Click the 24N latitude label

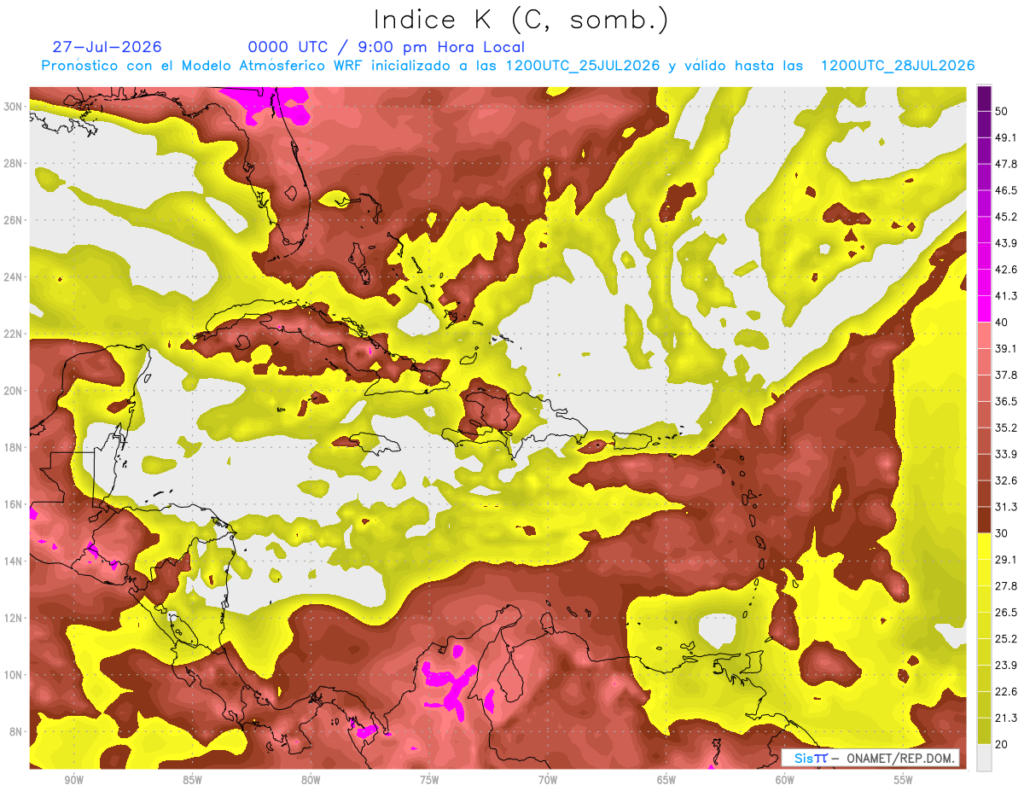[x=15, y=277]
